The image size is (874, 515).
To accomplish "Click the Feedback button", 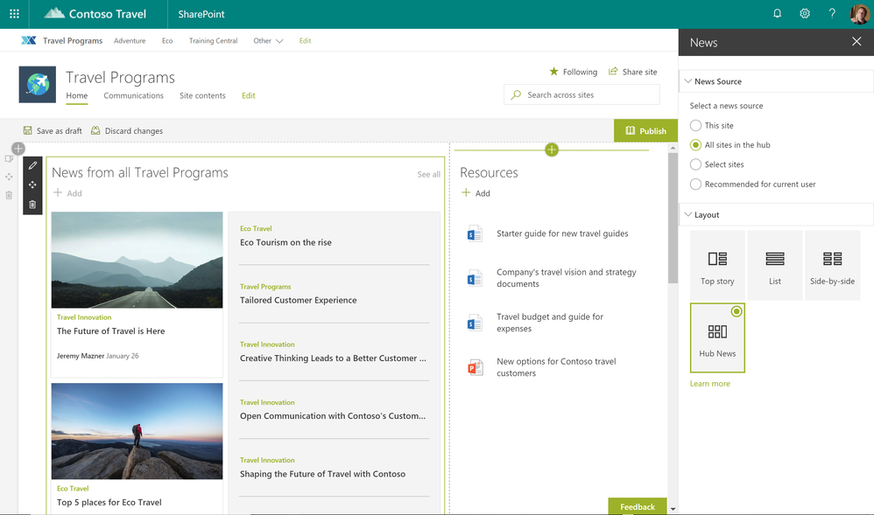I will pyautogui.click(x=637, y=506).
